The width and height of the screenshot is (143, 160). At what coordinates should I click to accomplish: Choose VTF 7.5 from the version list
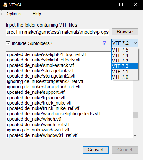pyautogui.click(x=125, y=50)
